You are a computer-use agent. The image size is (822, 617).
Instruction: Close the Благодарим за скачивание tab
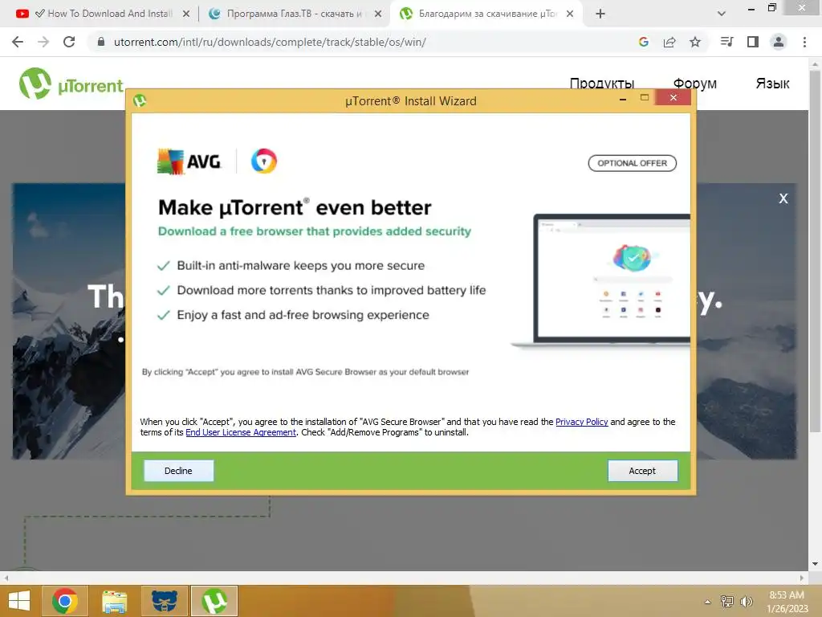coord(570,14)
